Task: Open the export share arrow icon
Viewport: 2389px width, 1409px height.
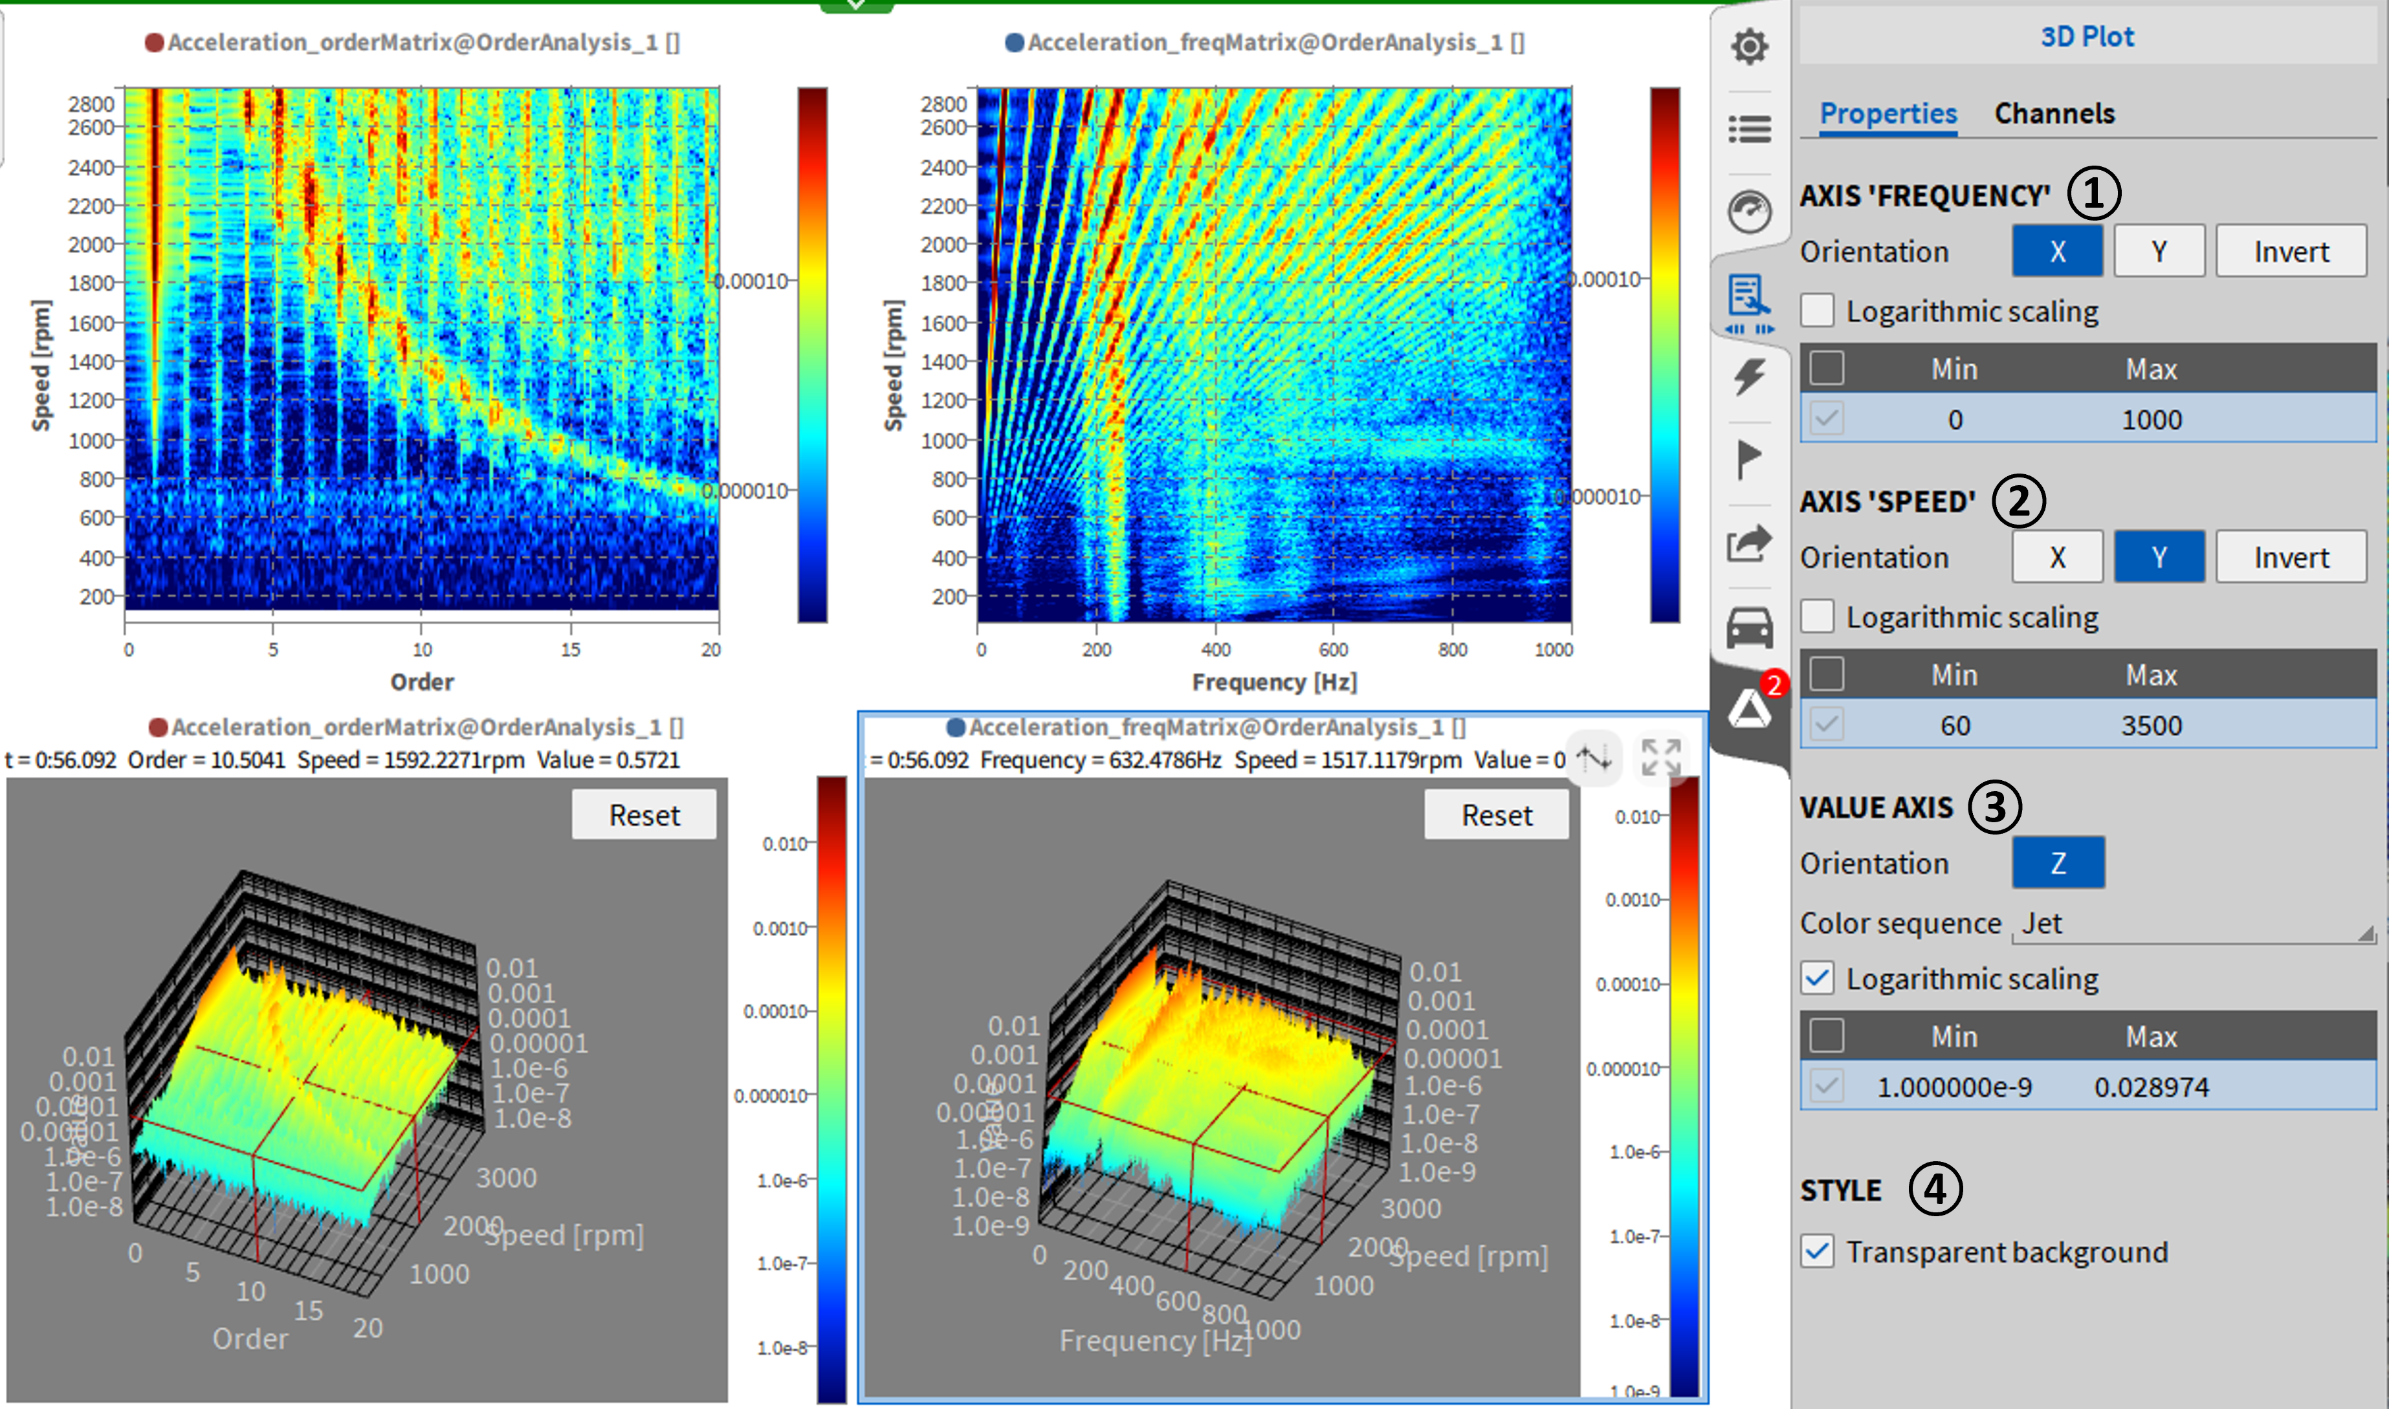Action: (x=1749, y=544)
